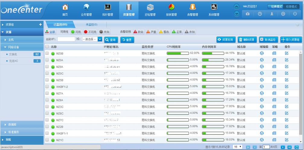Click the help question mark icon
Image resolution: width=304 pixels, height=150 pixels.
(x=260, y=14)
